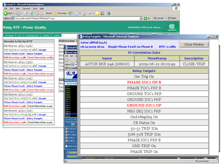Viewport: 221px width, 164px height.
Task: Open the Back button history dropdown
Action: [14, 13]
